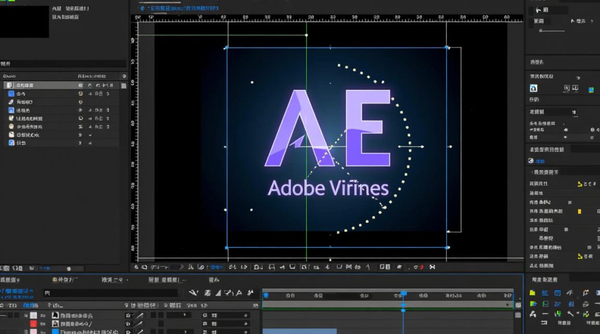This screenshot has height=334, width=600.
Task: Click the blue highlighted value in the viewer's bottom toolbar
Action: click(x=217, y=267)
